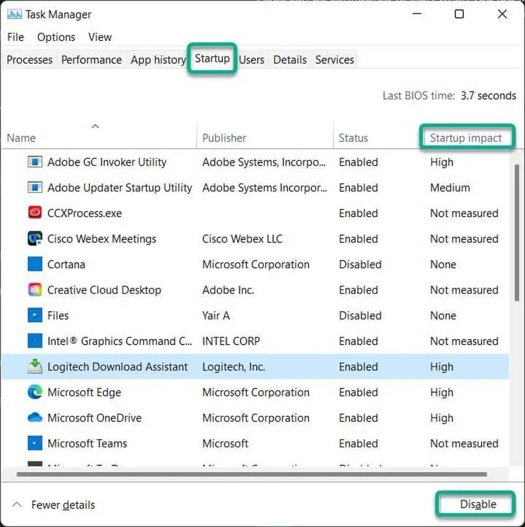Minimize the Task Manager window
525x527 pixels.
(x=417, y=14)
